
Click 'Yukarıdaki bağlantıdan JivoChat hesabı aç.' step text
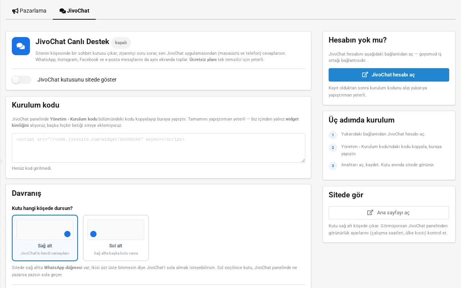coord(383,134)
